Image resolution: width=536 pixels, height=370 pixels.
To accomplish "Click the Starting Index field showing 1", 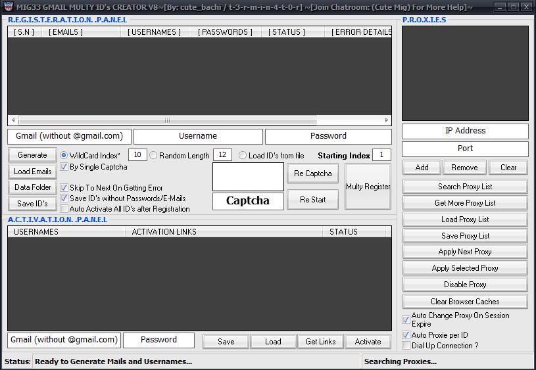I will 381,154.
